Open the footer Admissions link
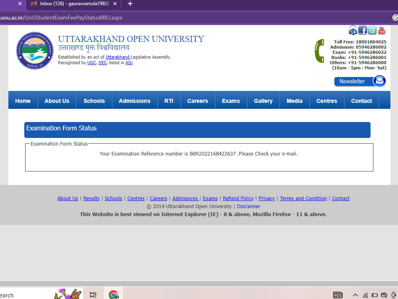Image resolution: width=398 pixels, height=299 pixels. [x=185, y=198]
